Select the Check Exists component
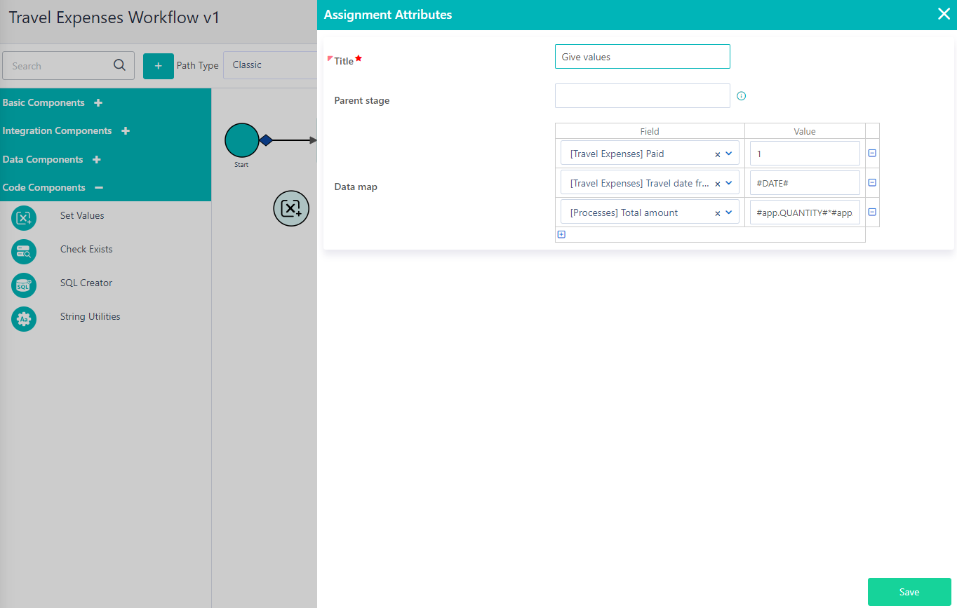The height and width of the screenshot is (608, 957). pos(85,249)
